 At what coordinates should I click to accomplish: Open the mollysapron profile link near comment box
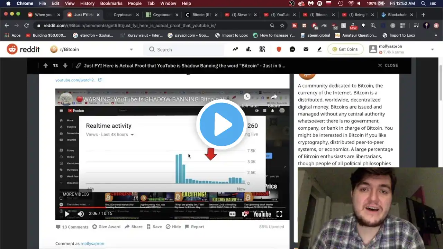point(92,243)
